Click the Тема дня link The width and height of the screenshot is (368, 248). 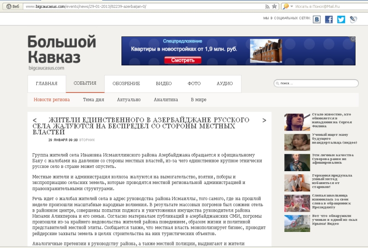[x=93, y=99]
